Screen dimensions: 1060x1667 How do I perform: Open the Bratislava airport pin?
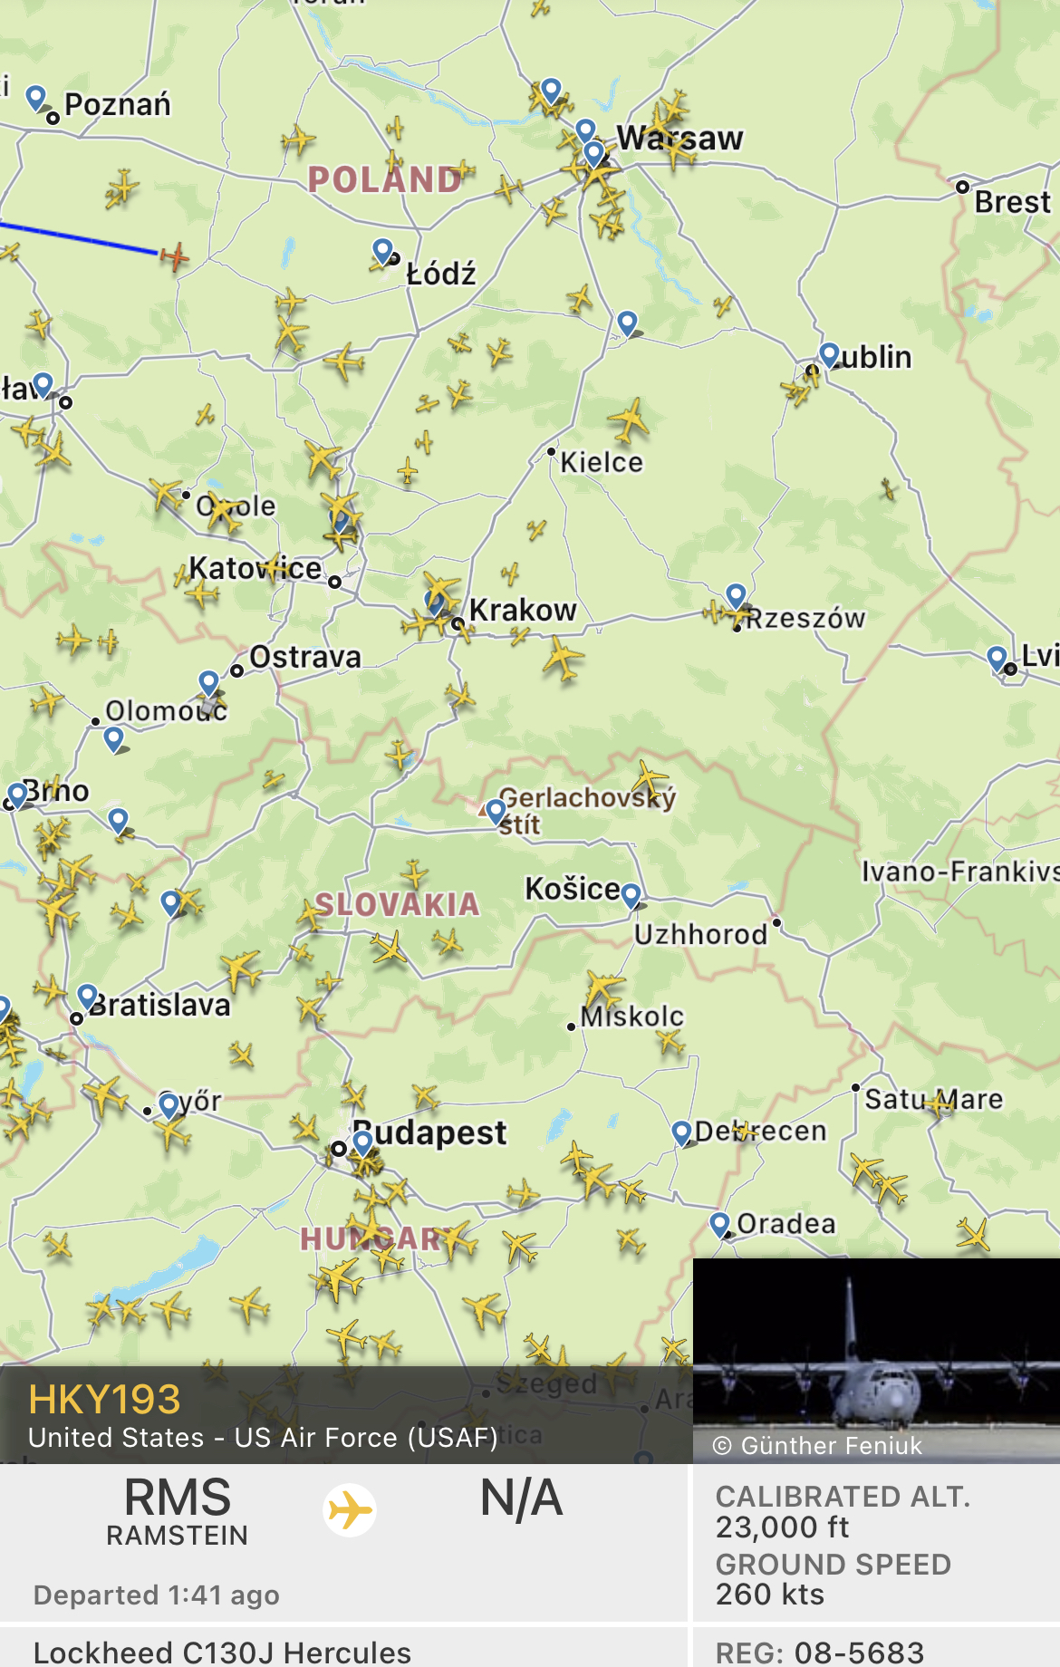point(87,996)
